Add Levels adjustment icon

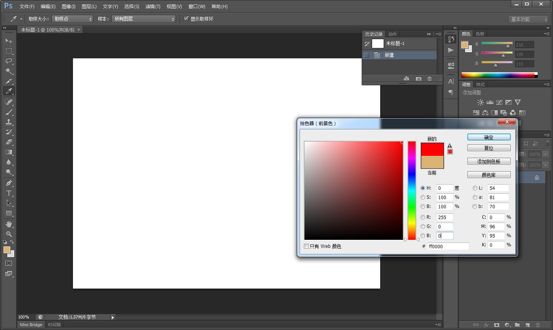click(490, 102)
